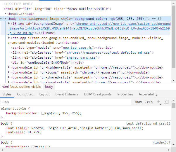Click the DOM tree scrollbar up arrow
The width and height of the screenshot is (176, 152).
pos(174,4)
